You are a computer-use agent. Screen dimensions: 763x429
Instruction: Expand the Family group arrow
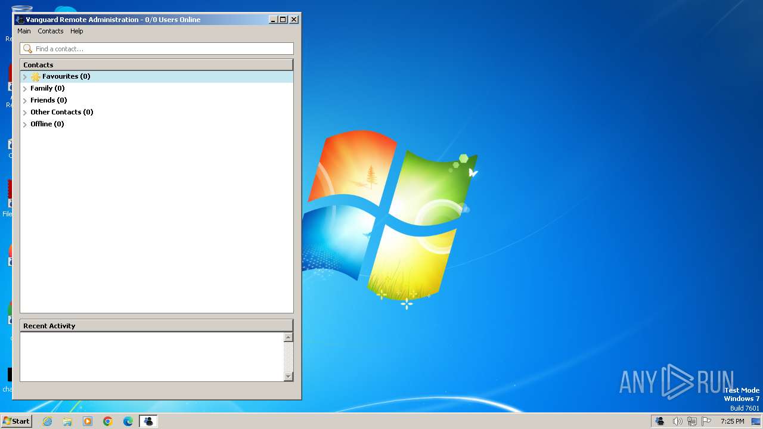[x=25, y=89]
